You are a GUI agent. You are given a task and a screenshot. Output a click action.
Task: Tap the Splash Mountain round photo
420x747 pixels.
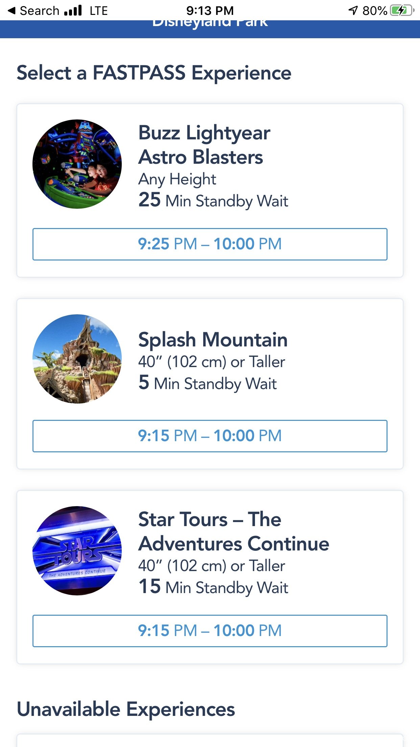pos(77,359)
